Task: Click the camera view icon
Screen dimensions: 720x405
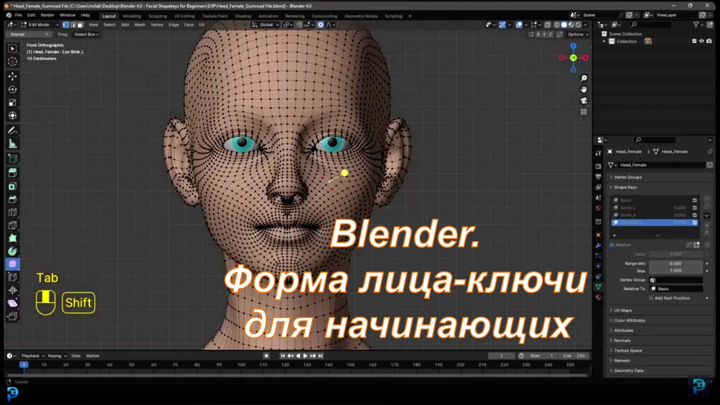Action: pyautogui.click(x=584, y=101)
